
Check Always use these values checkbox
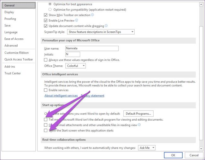[x=46, y=60]
